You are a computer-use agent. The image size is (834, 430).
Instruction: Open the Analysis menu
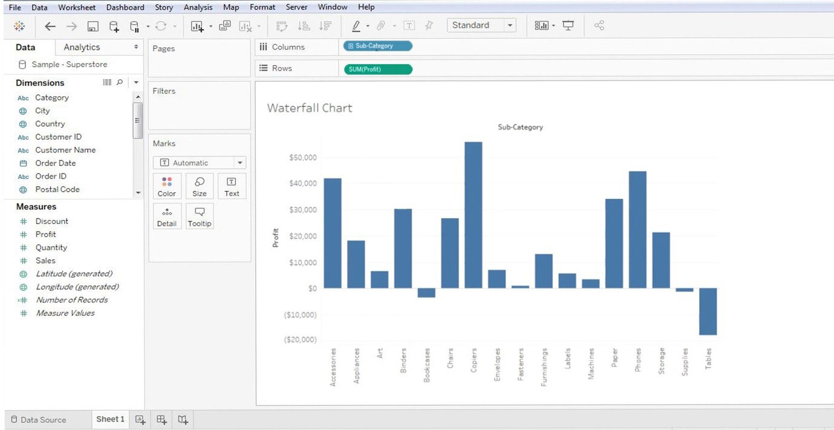click(x=197, y=7)
